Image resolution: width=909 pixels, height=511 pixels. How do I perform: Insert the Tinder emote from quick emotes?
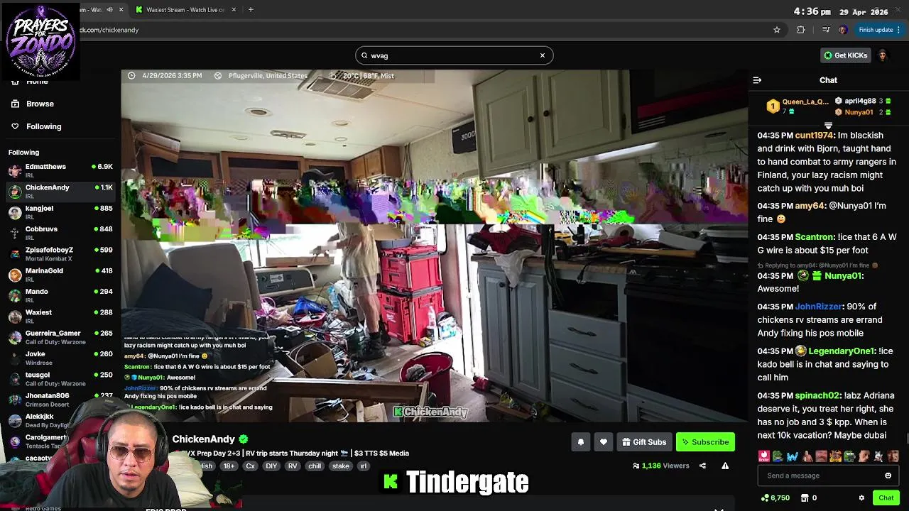tap(764, 456)
